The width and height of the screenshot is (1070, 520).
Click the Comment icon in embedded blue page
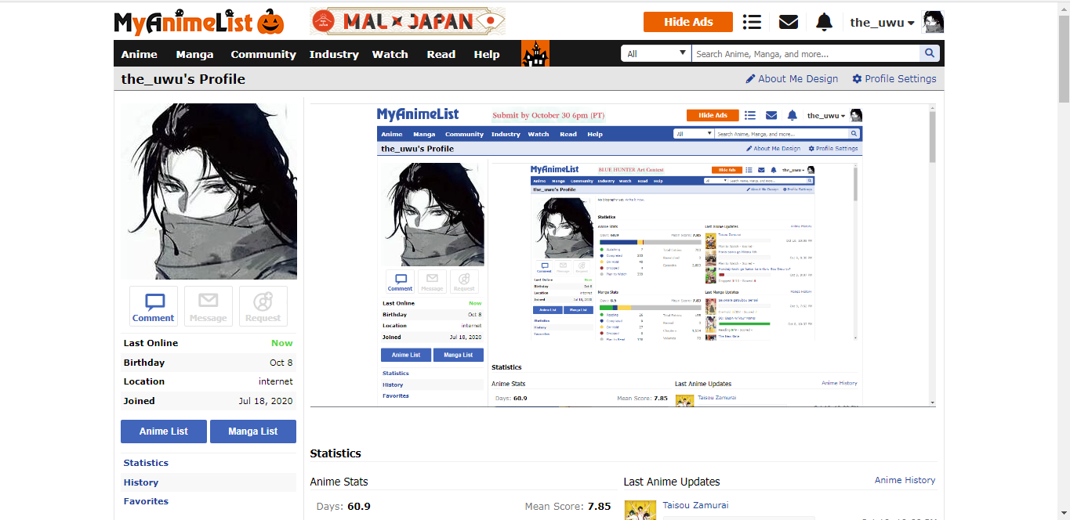tap(400, 282)
